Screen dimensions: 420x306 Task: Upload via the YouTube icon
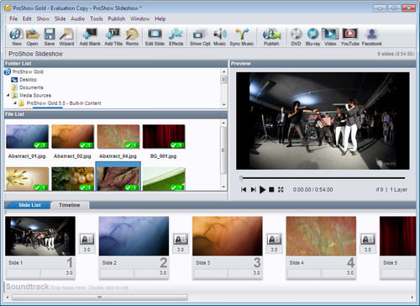[349, 37]
